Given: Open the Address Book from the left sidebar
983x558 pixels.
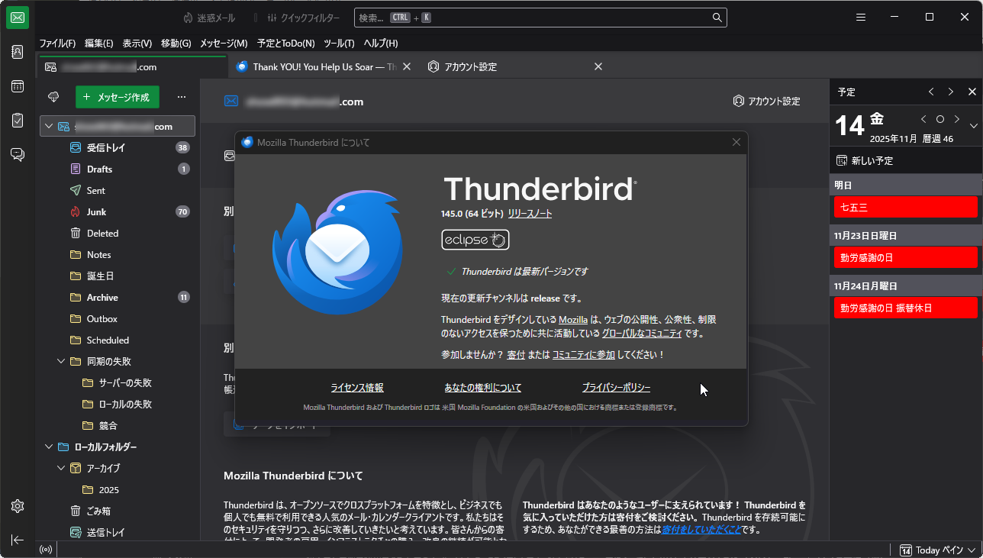Looking at the screenshot, I should tap(17, 51).
